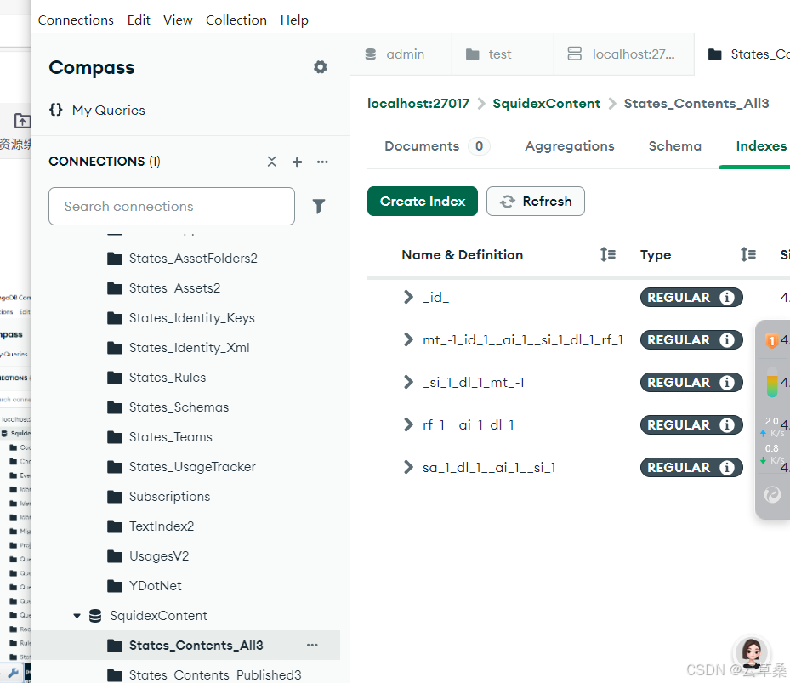Open Compass settings gear icon
Screen dimensions: 790x683
320,67
